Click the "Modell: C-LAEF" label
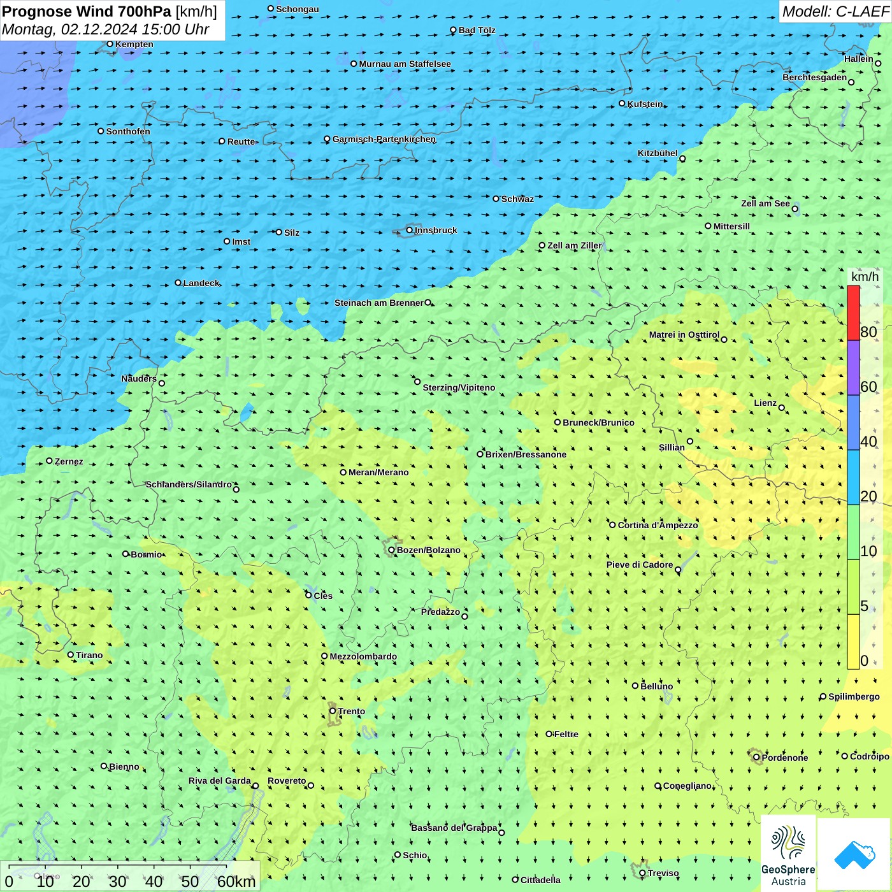This screenshot has height=892, width=892. tap(835, 11)
